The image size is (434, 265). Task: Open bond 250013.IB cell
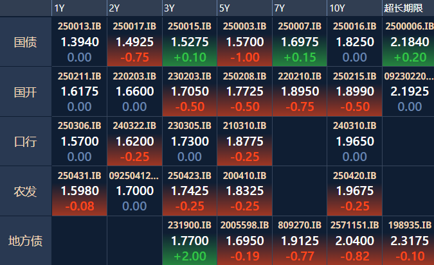79,42
